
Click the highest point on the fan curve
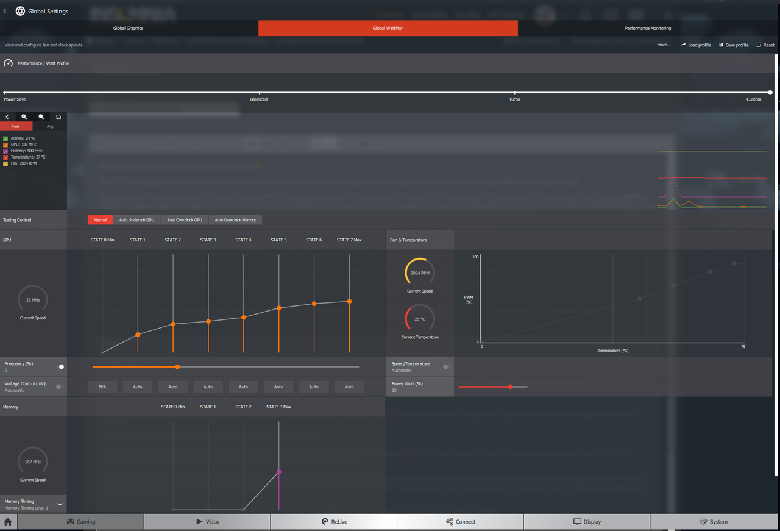(735, 263)
